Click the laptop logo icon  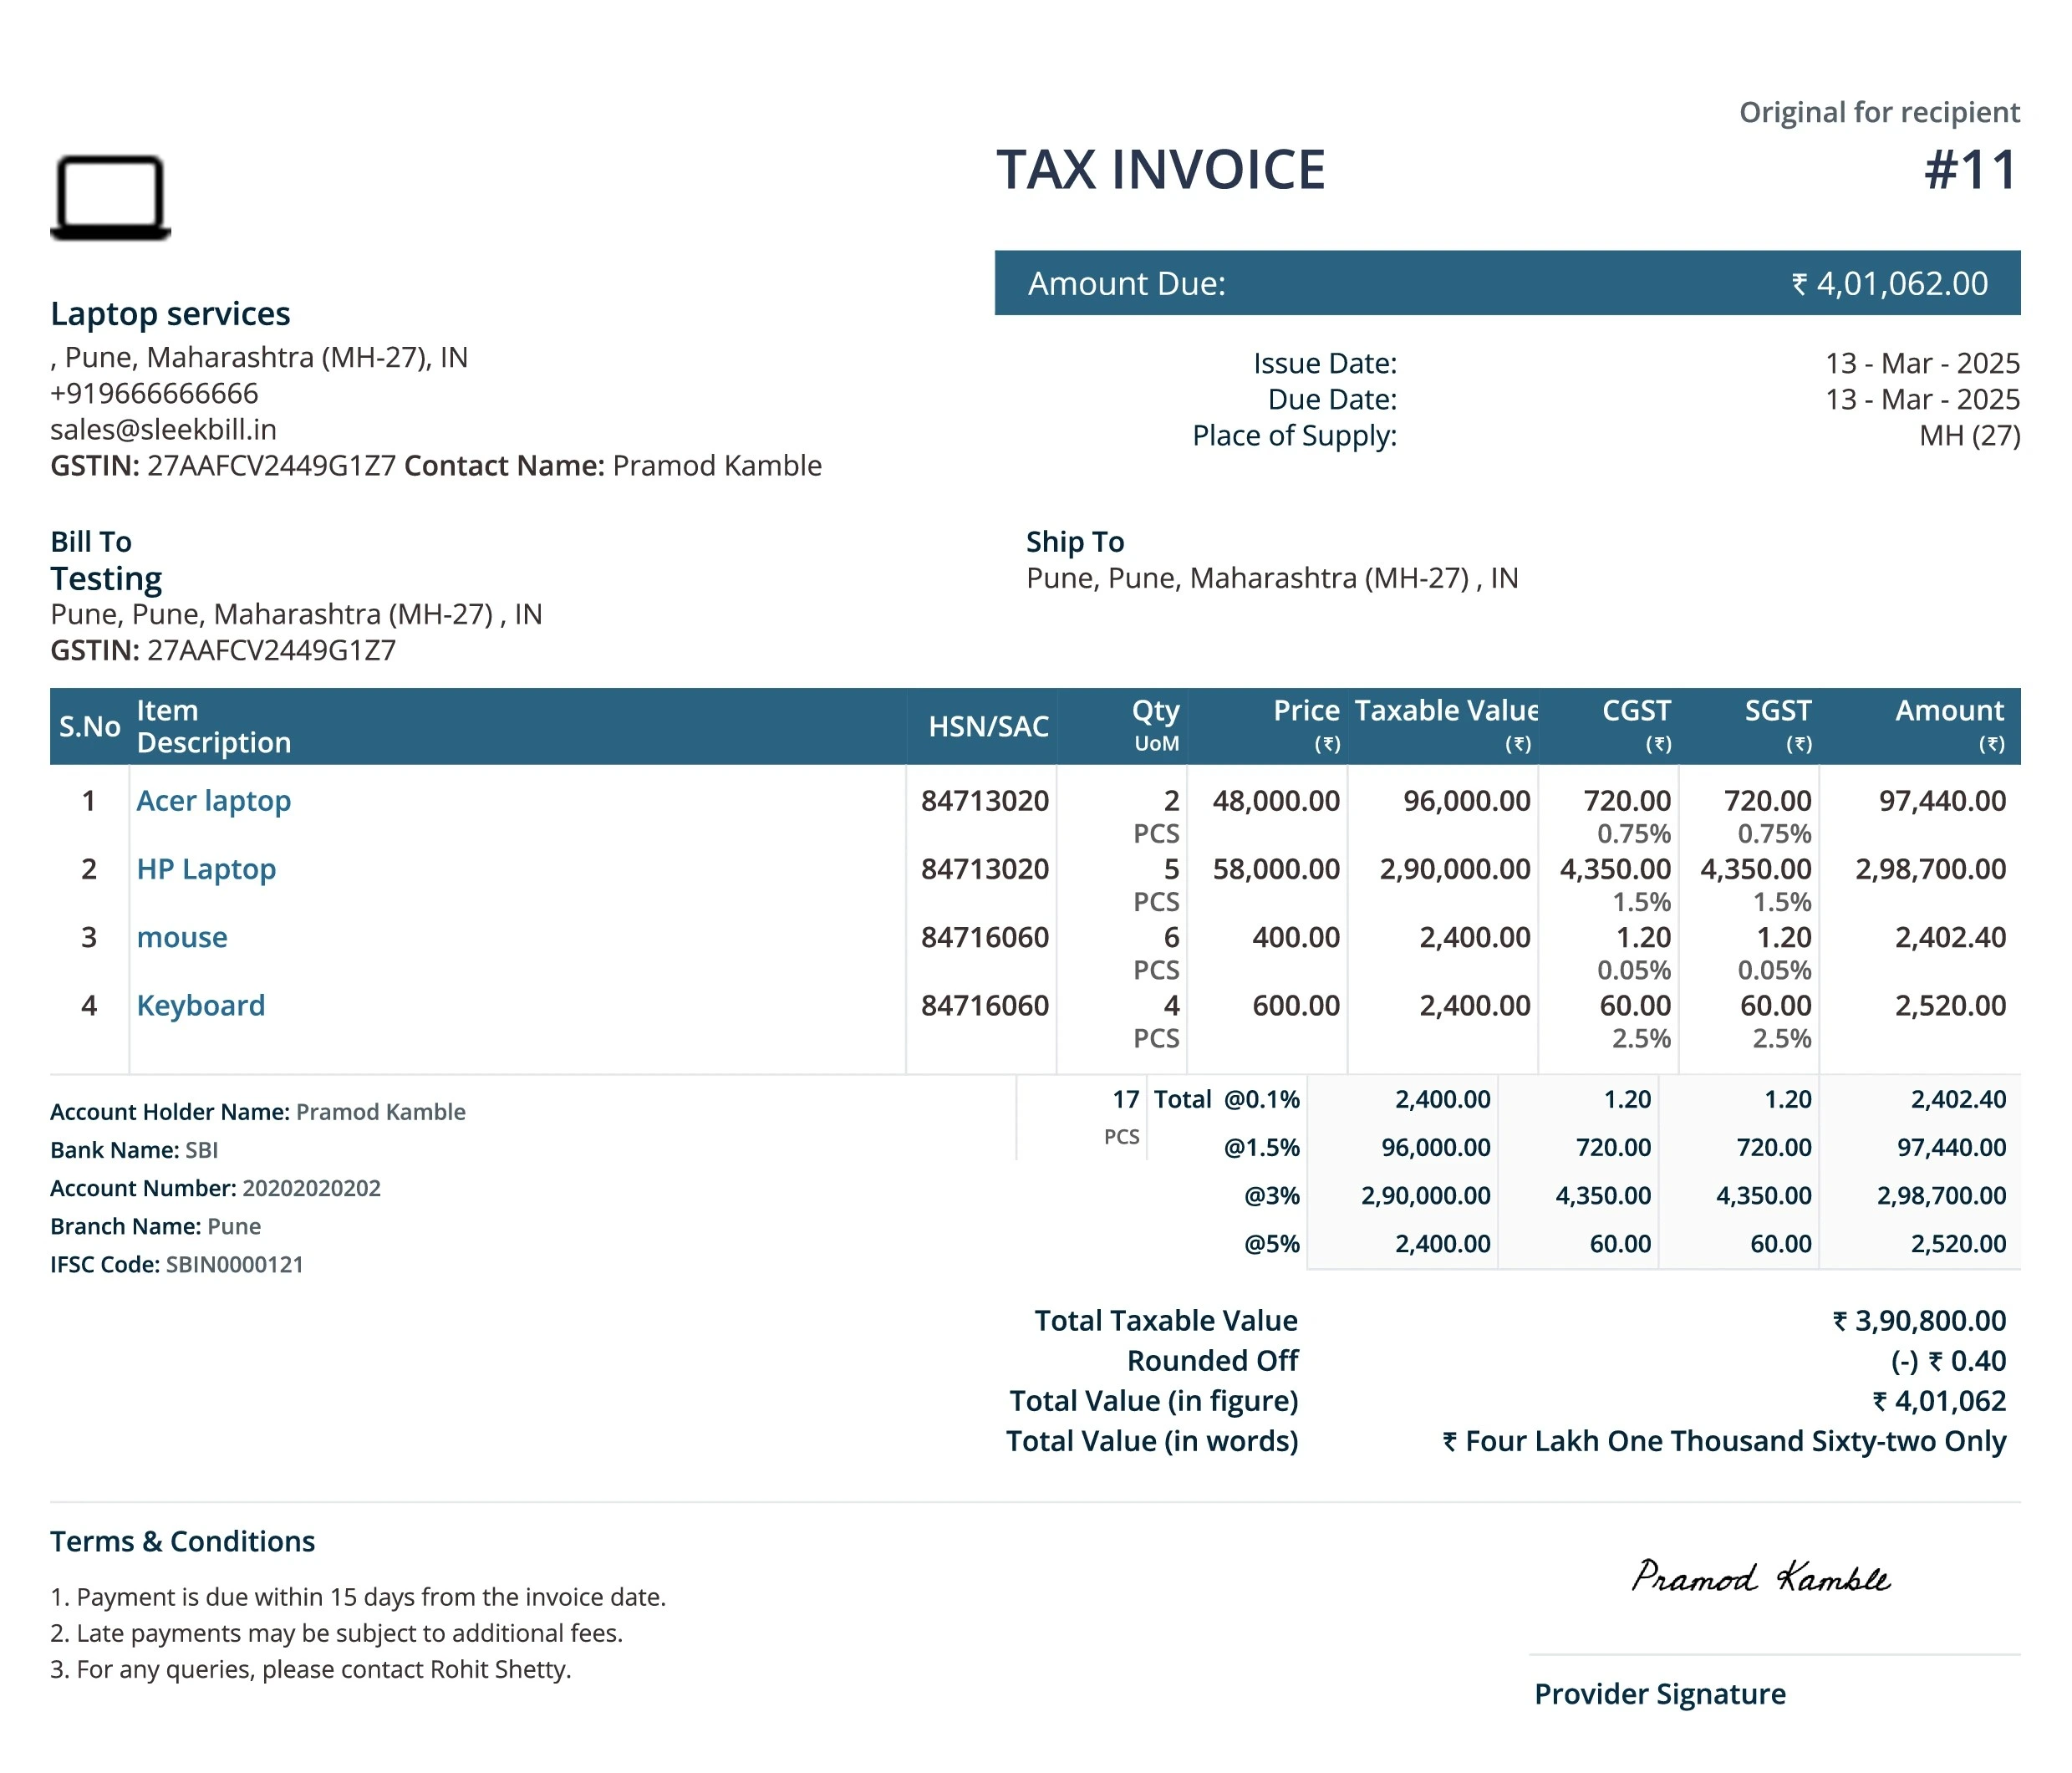(110, 197)
